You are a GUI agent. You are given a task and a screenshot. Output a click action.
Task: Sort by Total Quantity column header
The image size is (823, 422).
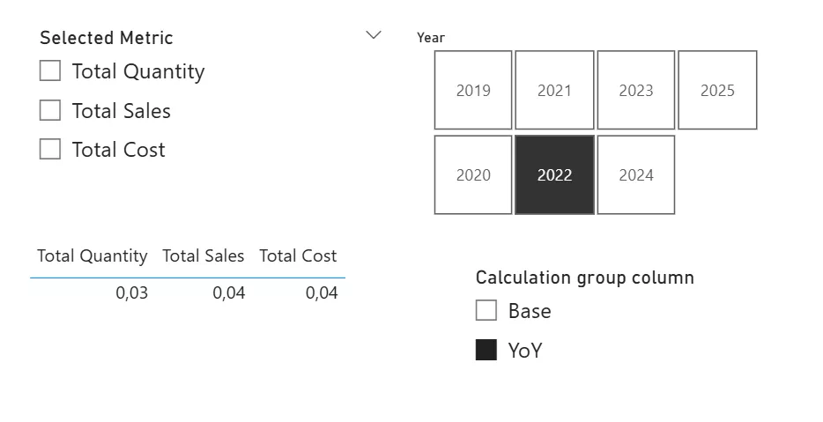click(x=93, y=256)
